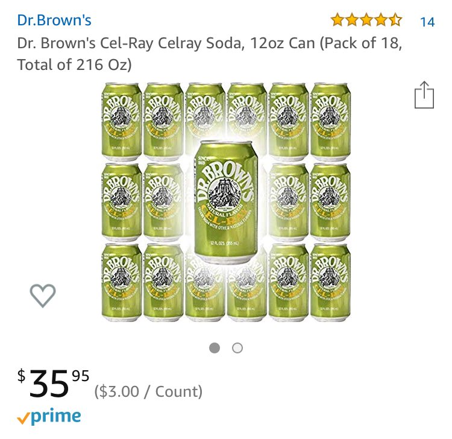Switch to second image via the empty dot
Screen dimensions: 452x439
237,348
